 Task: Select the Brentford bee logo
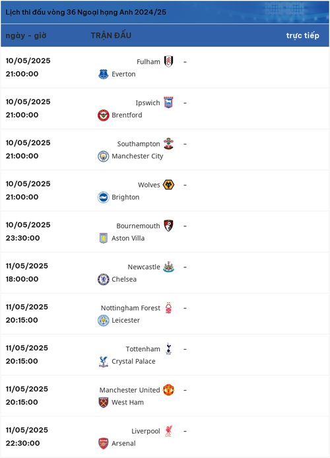(x=104, y=115)
